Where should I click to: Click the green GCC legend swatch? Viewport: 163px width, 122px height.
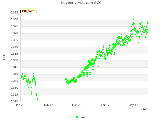point(77,117)
